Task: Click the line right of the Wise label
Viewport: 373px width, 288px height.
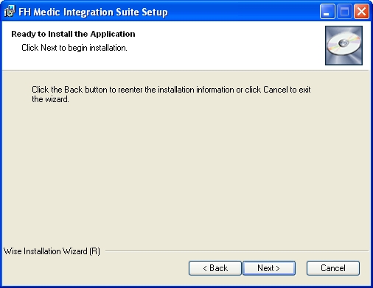Action: 237,251
